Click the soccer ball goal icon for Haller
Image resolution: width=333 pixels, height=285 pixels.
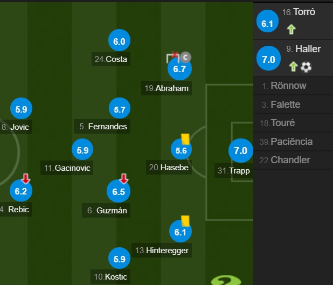(306, 67)
